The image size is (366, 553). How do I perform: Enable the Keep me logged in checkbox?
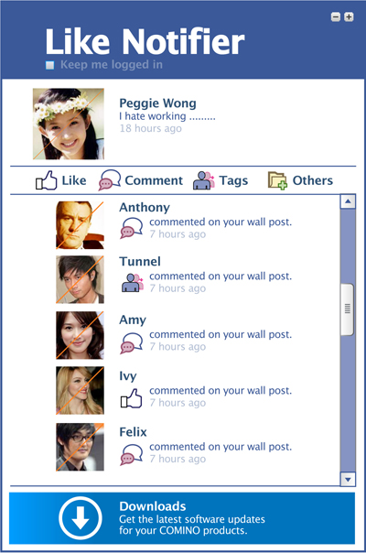click(49, 65)
